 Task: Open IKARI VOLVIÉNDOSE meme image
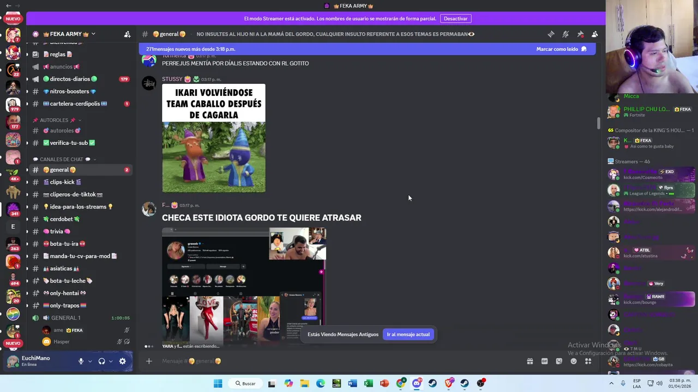pos(214,138)
